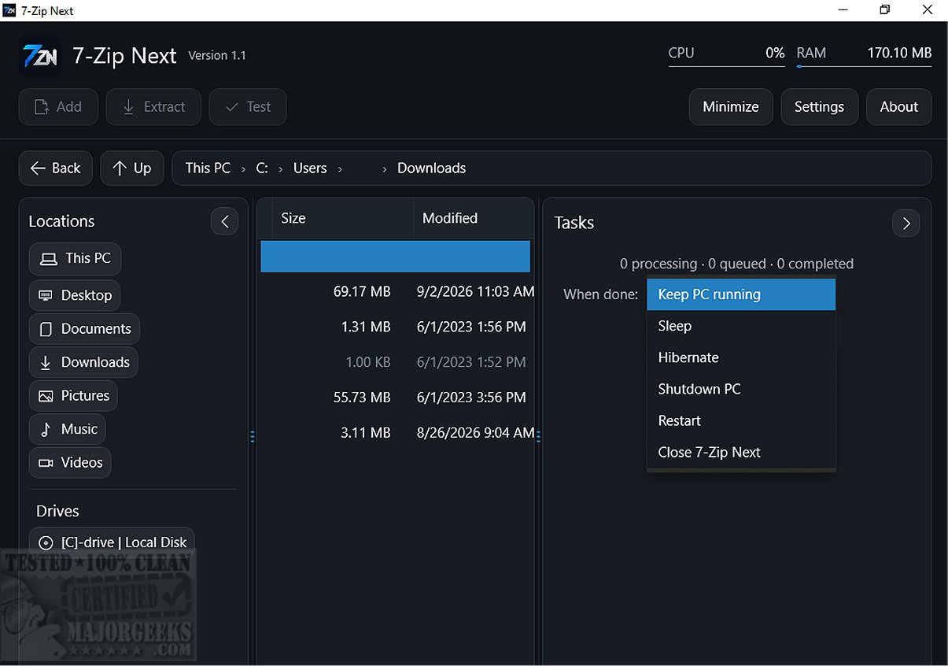This screenshot has width=948, height=666.
Task: Close the 7-Zip Next window
Action: point(927,10)
